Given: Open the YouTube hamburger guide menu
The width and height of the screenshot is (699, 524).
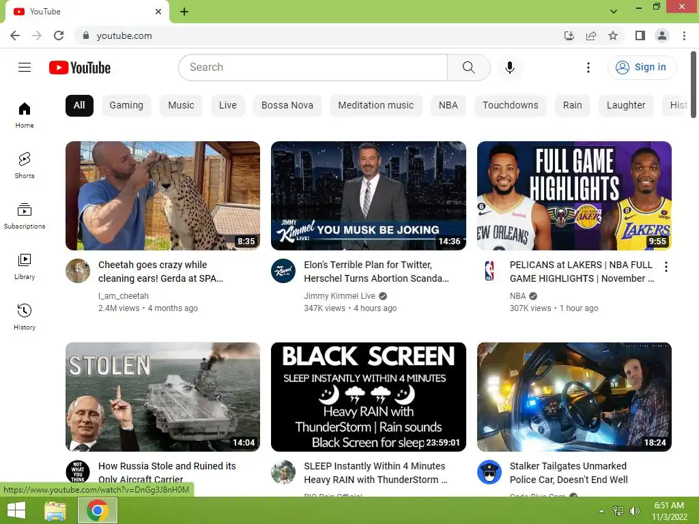Looking at the screenshot, I should click(25, 68).
